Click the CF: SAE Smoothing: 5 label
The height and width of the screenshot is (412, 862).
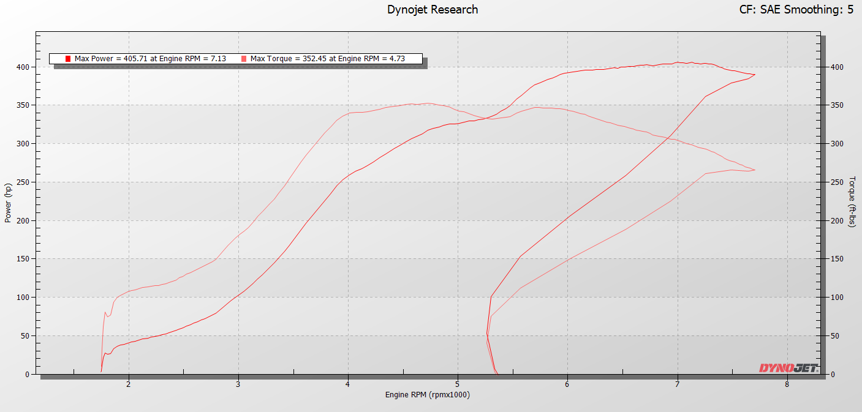(796, 9)
